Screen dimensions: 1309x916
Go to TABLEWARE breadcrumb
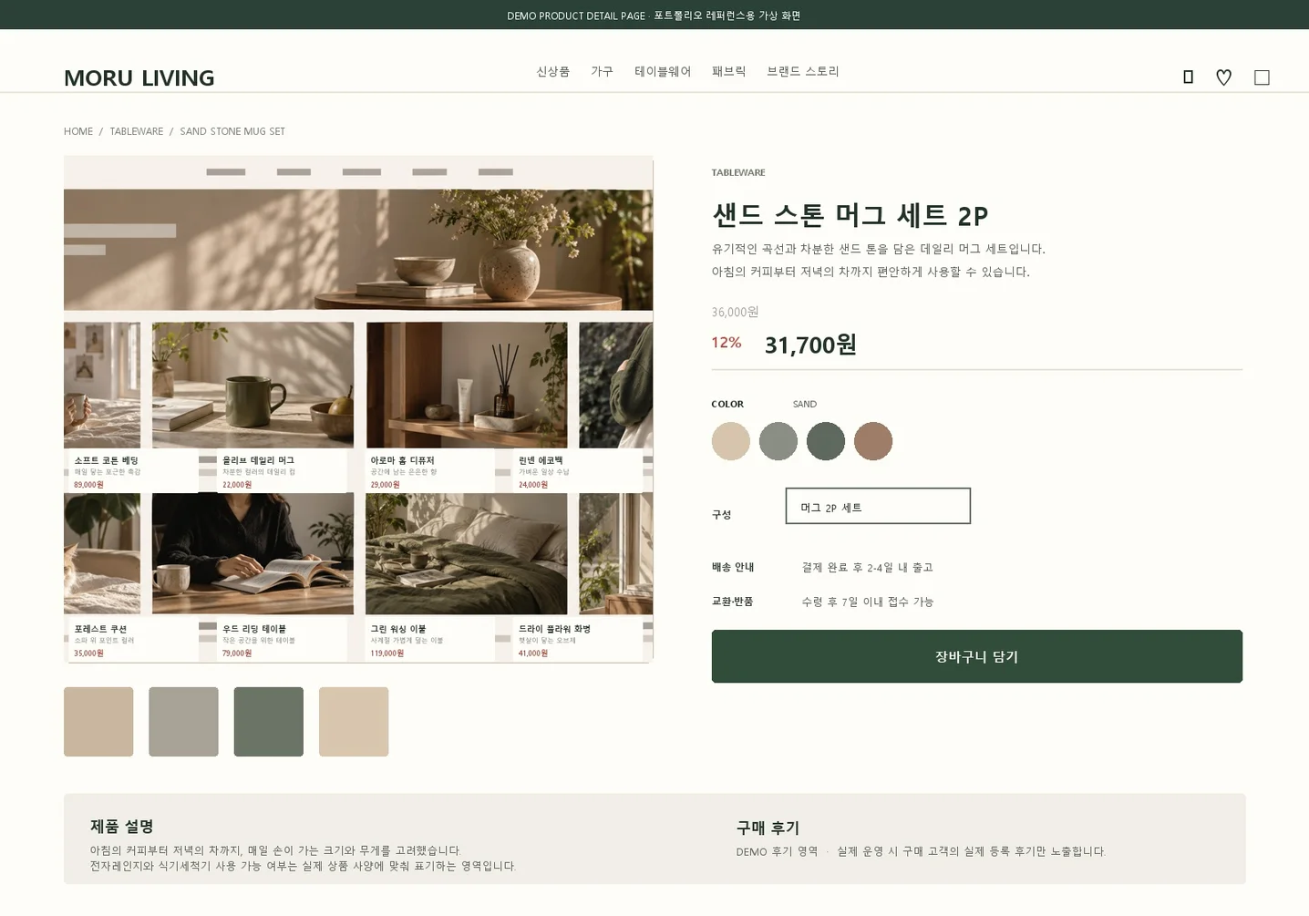point(137,131)
